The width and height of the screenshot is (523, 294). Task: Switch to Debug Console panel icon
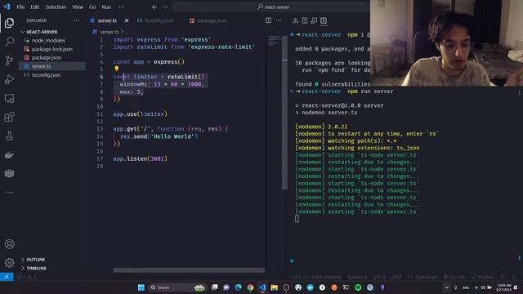(314, 20)
